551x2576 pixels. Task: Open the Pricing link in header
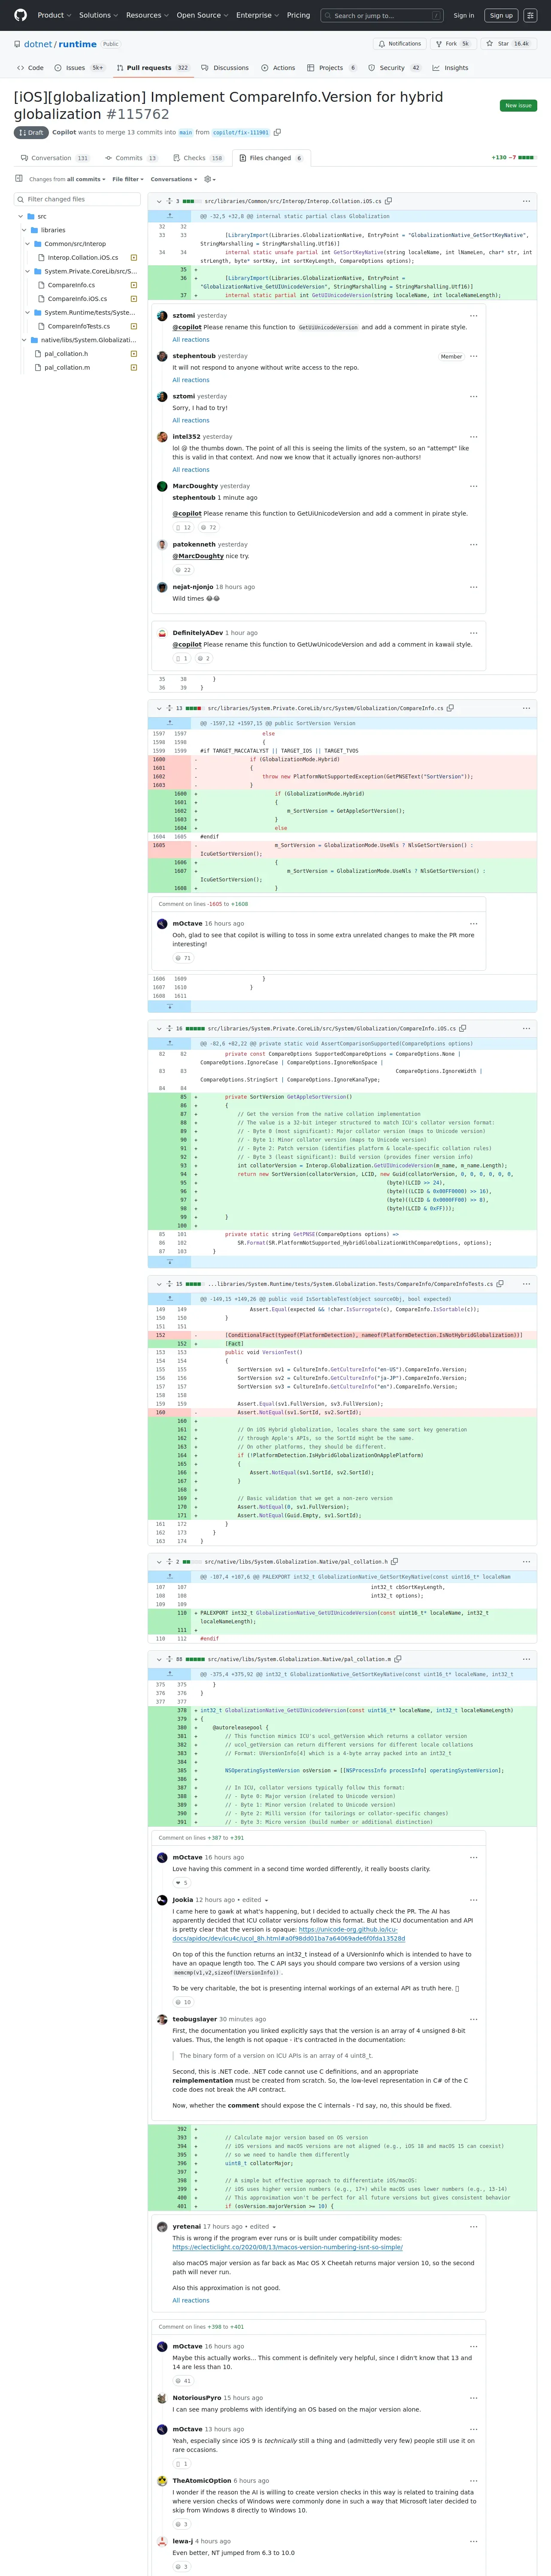click(x=298, y=15)
